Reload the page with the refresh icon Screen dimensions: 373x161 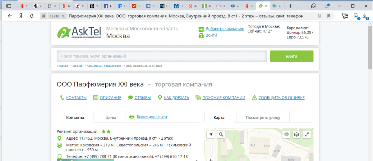31,16
